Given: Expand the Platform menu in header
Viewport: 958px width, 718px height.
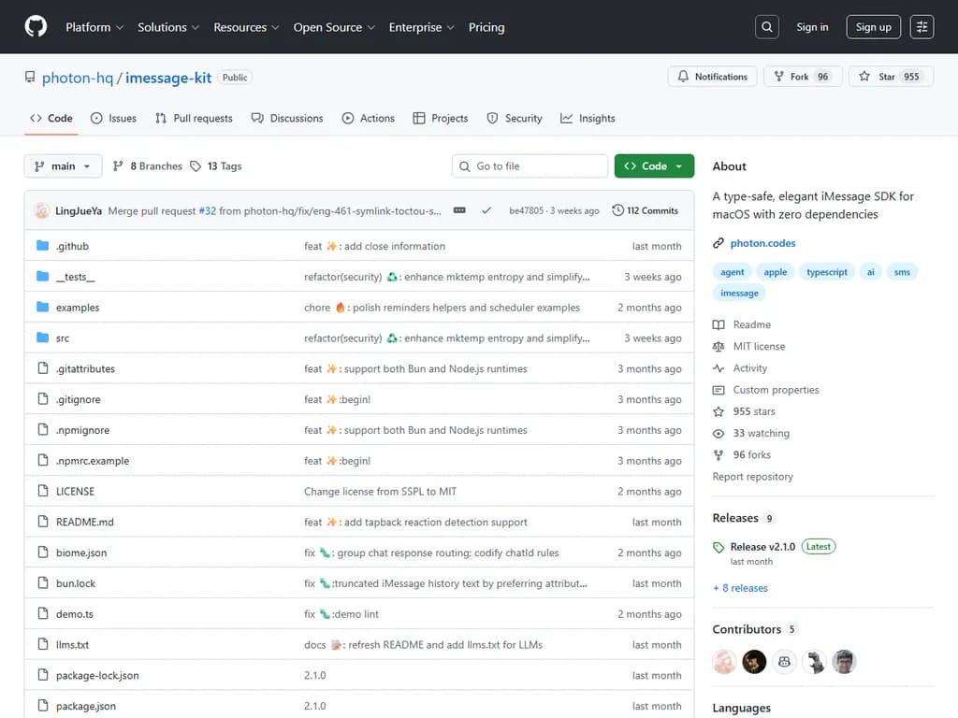Looking at the screenshot, I should 94,27.
